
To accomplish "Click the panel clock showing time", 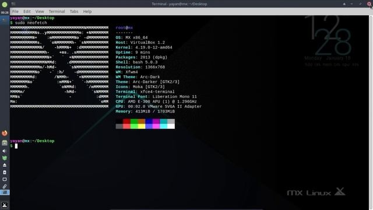I will pos(5,12).
